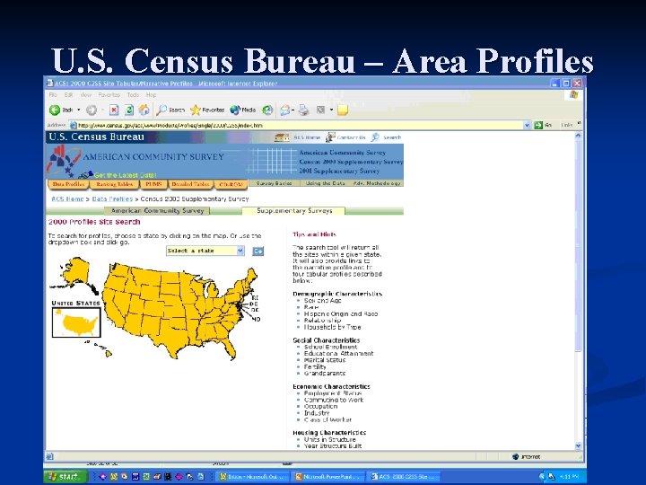
Task: Select the CD-ROM tab
Action: point(231,184)
